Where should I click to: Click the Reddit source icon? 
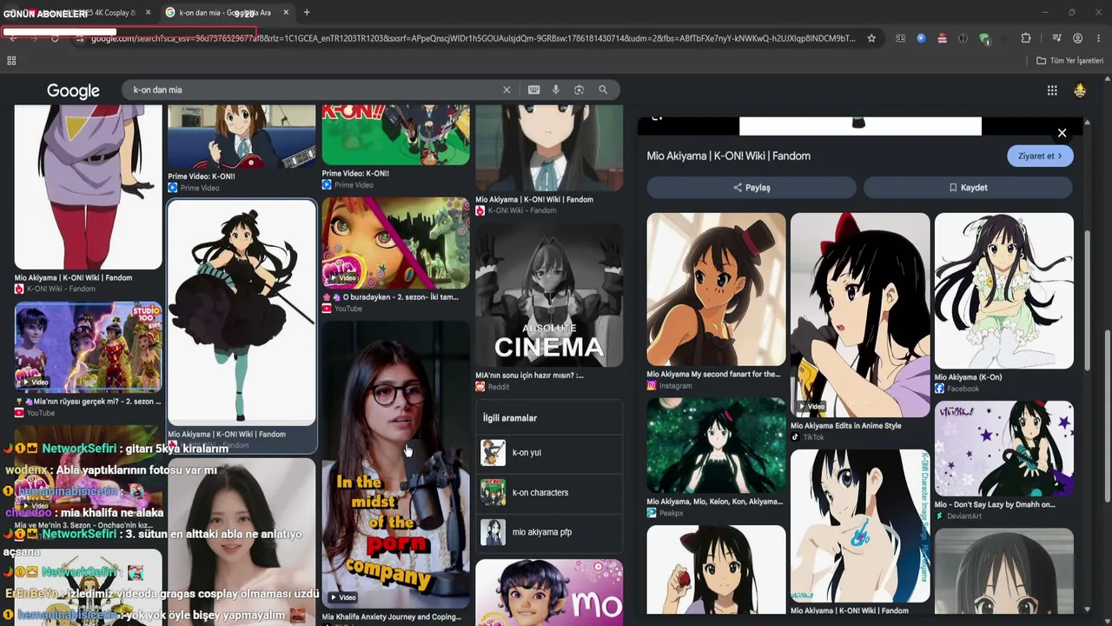pyautogui.click(x=480, y=387)
